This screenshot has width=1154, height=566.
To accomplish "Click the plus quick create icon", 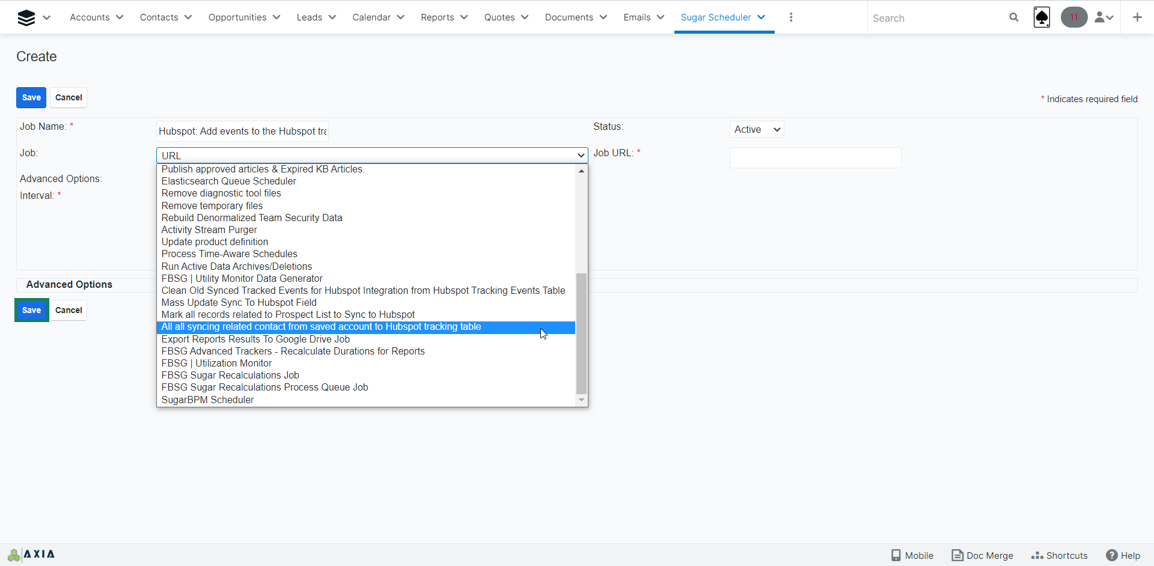I will [x=1137, y=17].
